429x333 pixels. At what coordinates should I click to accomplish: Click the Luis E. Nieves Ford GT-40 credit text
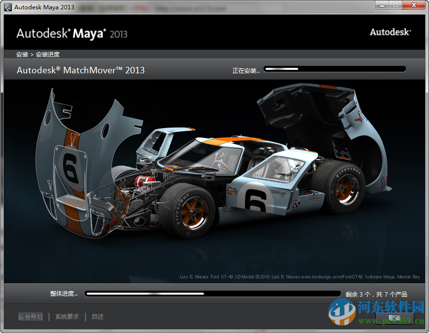(300, 277)
